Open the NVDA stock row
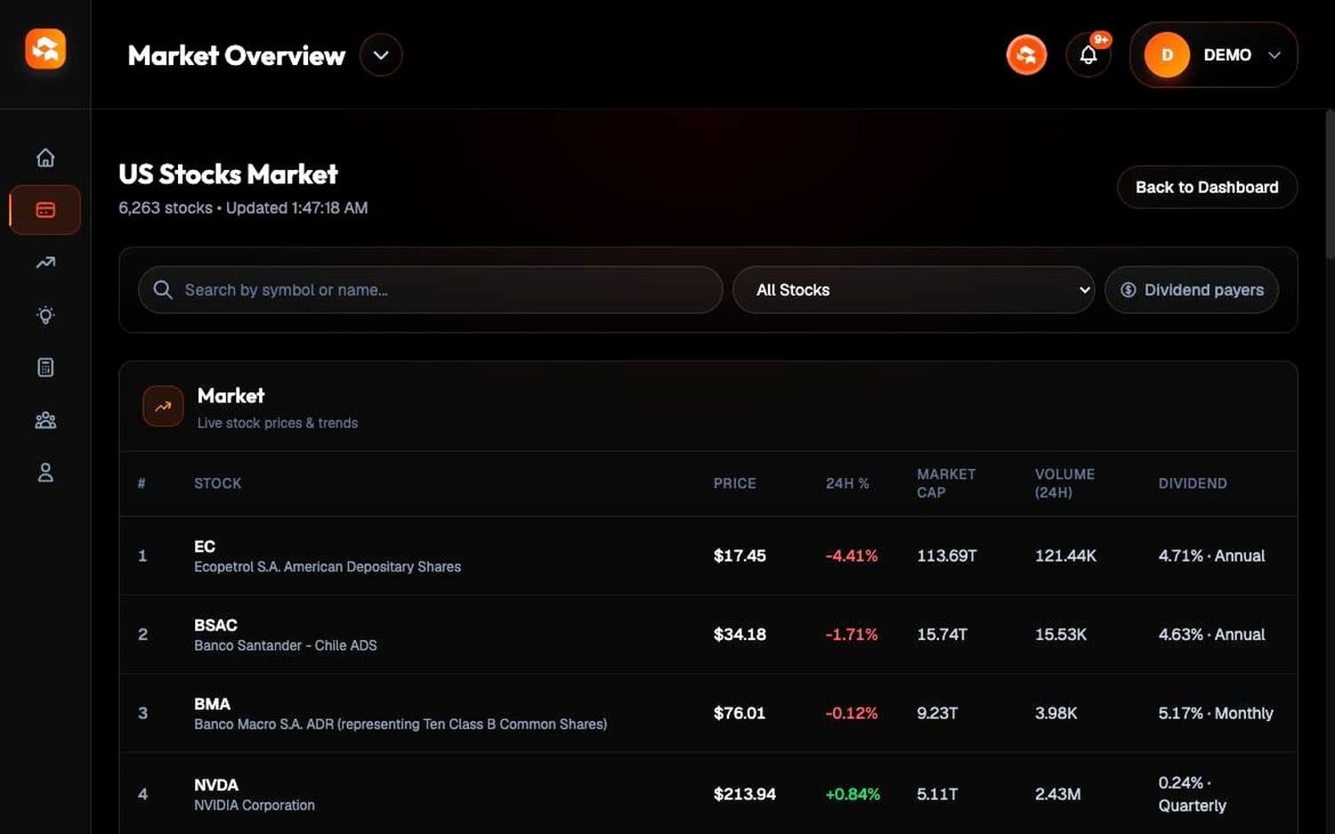The width and height of the screenshot is (1335, 834). coord(708,794)
